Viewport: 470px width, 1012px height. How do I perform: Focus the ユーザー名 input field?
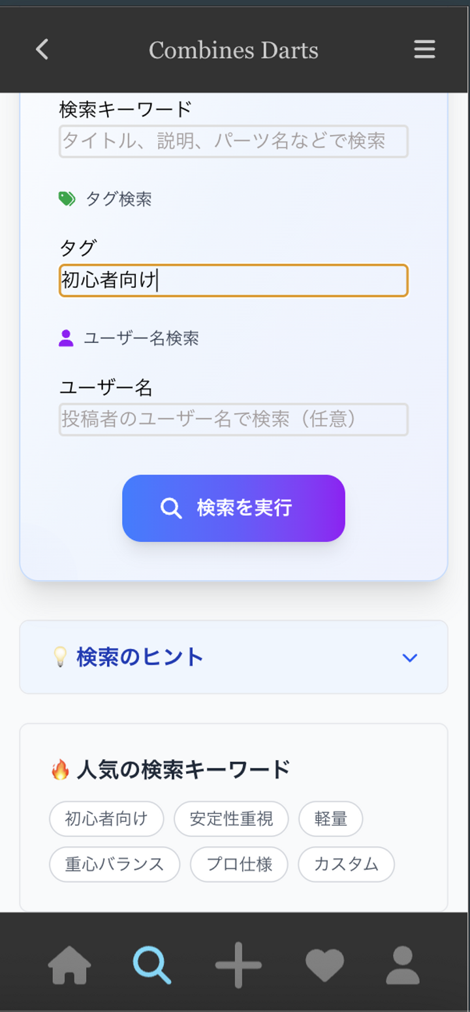234,419
